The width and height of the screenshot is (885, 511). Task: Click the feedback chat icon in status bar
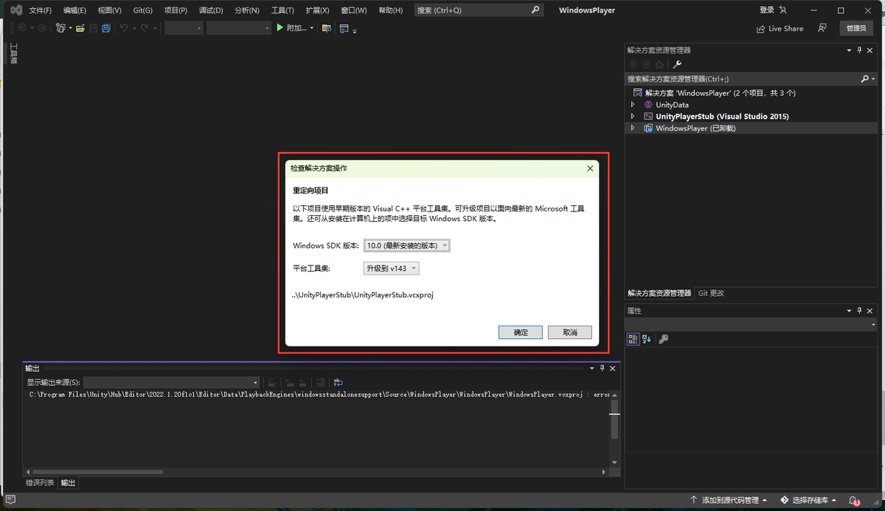click(10, 500)
